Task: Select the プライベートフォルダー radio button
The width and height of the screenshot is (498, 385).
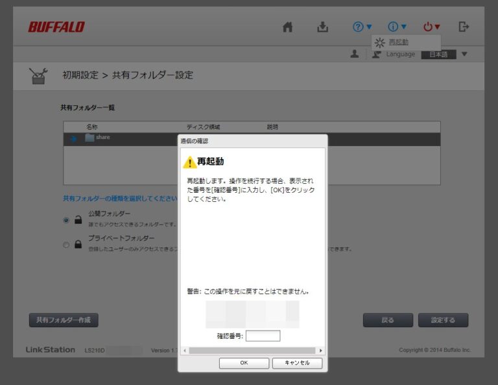Action: pos(66,245)
